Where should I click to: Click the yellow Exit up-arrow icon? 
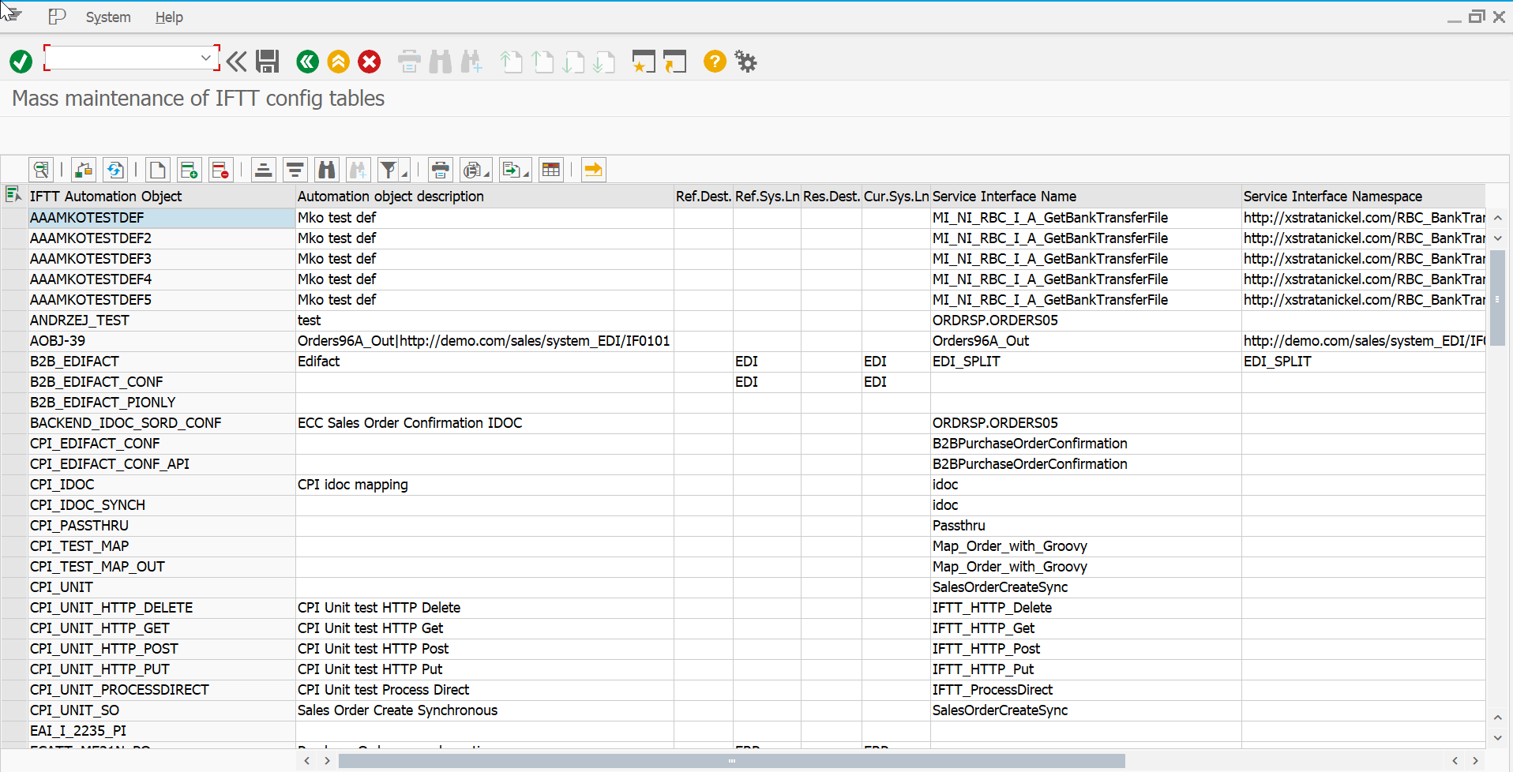[338, 62]
